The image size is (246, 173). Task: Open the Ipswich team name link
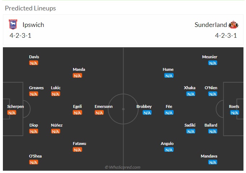point(33,25)
